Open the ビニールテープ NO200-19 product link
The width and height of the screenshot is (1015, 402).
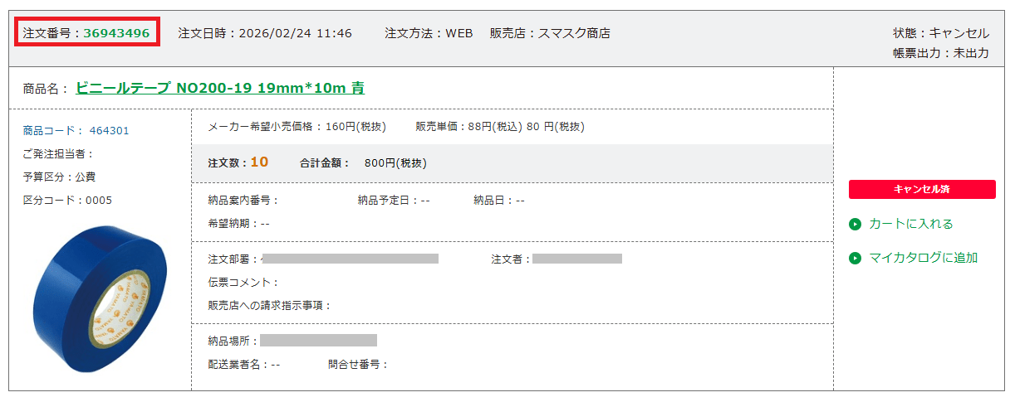pos(220,88)
